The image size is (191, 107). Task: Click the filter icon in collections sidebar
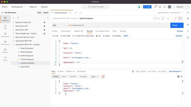click(x=18, y=18)
